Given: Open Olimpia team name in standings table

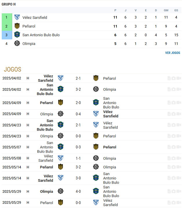Looking at the screenshot, I should click(x=29, y=43).
